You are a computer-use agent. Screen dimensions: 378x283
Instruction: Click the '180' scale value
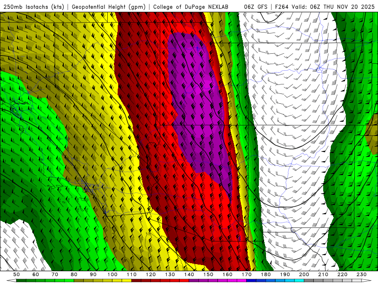(266, 275)
